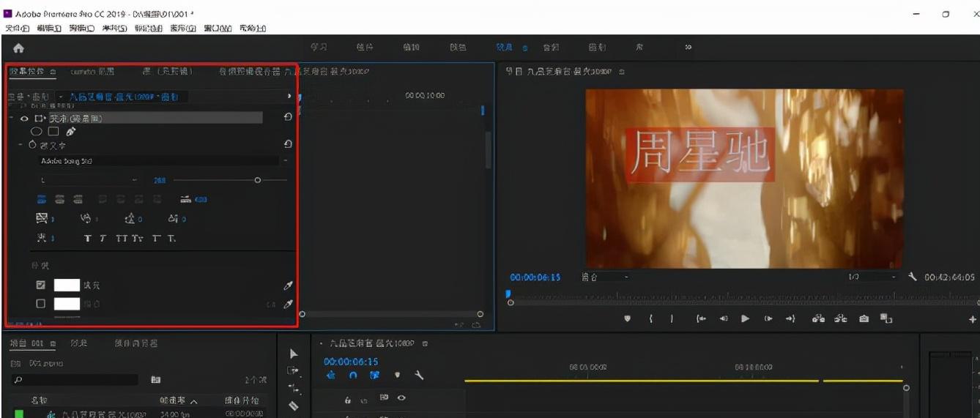Right align the text

click(78, 198)
